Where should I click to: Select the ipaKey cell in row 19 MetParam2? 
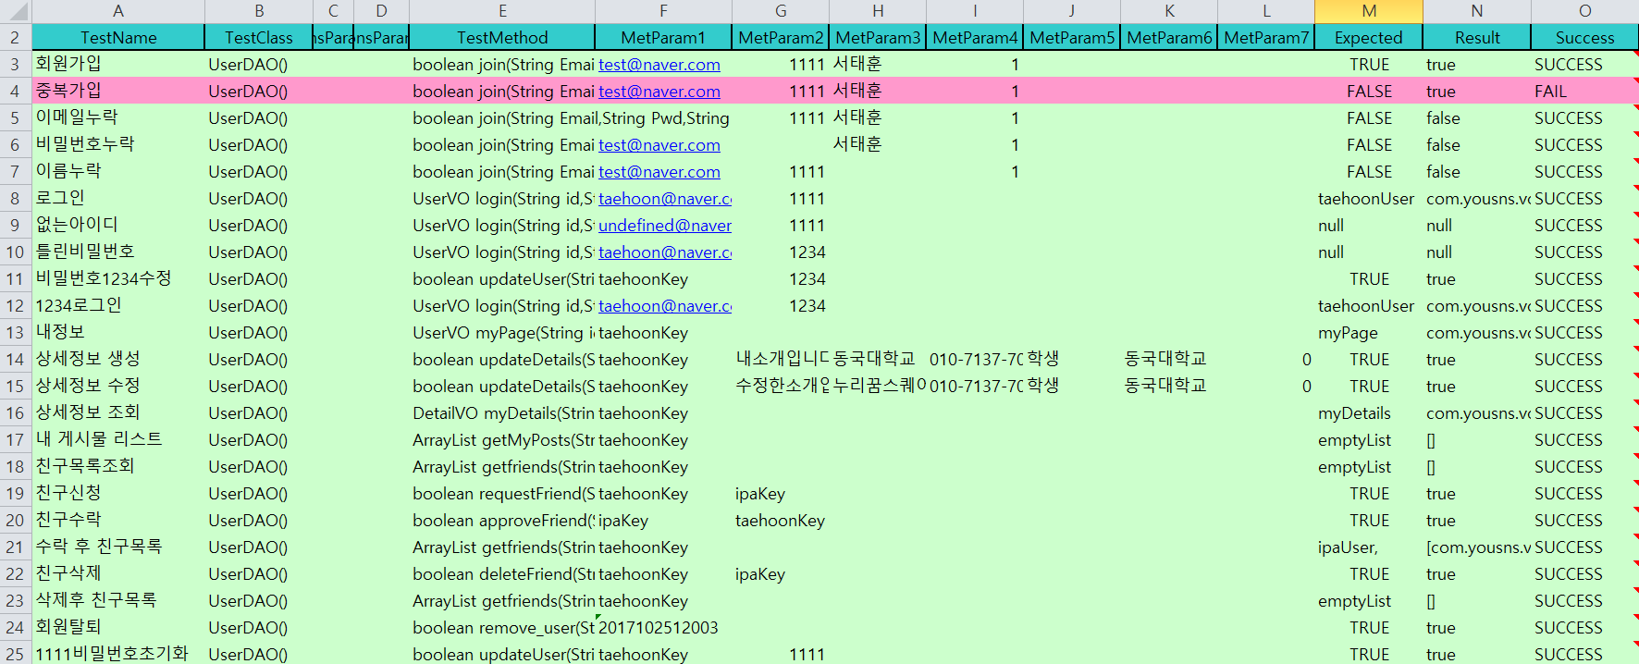(x=781, y=494)
